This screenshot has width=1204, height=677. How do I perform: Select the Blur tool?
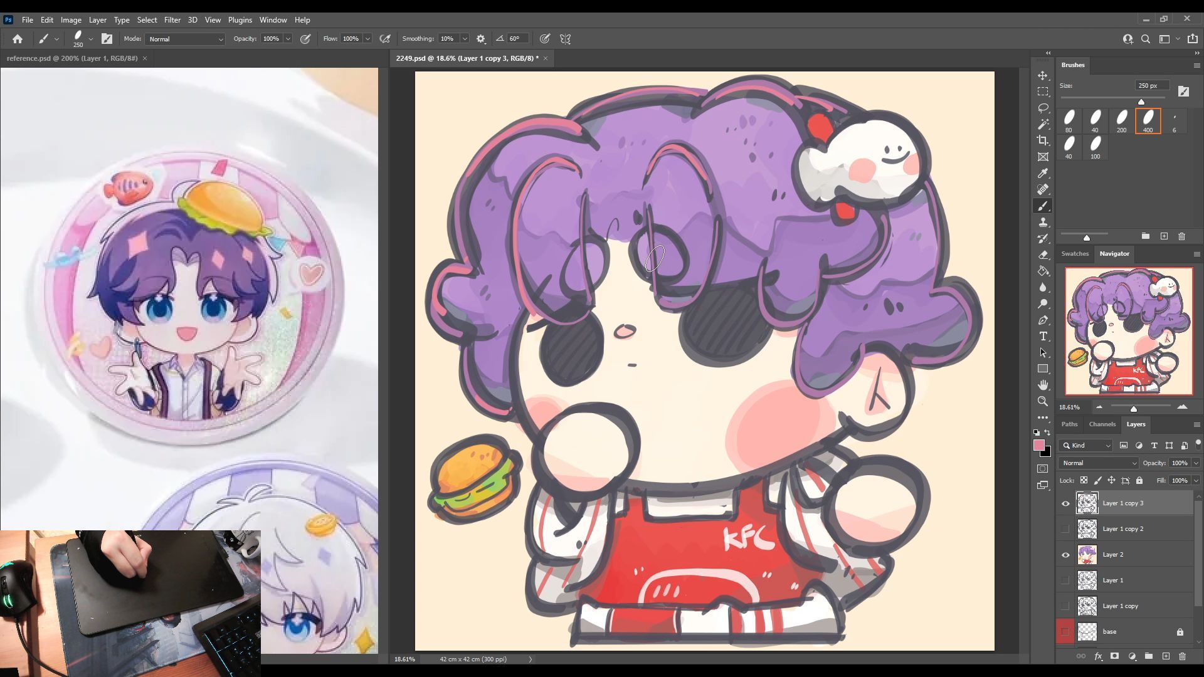(x=1043, y=287)
